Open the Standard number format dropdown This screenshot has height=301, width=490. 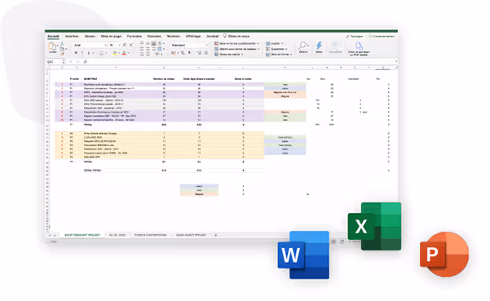[189, 46]
